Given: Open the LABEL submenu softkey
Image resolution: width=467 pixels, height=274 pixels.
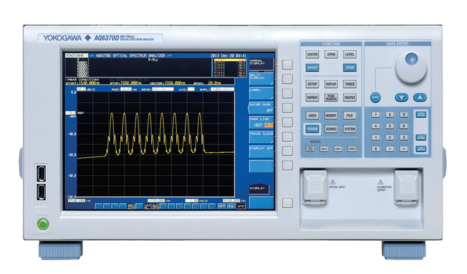Looking at the screenshot, I should pyautogui.click(x=262, y=92).
